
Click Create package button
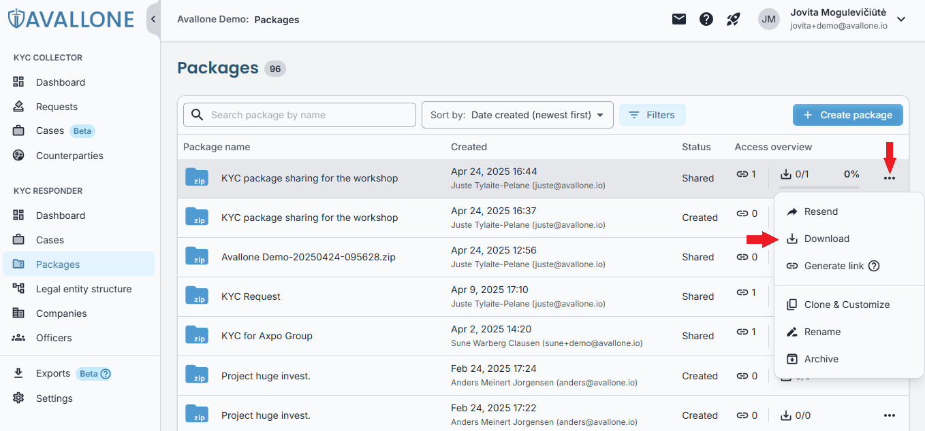coord(848,115)
